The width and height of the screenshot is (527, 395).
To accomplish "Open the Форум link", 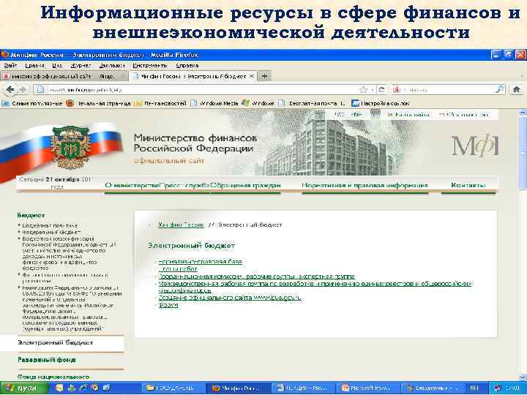I will coord(168,305).
